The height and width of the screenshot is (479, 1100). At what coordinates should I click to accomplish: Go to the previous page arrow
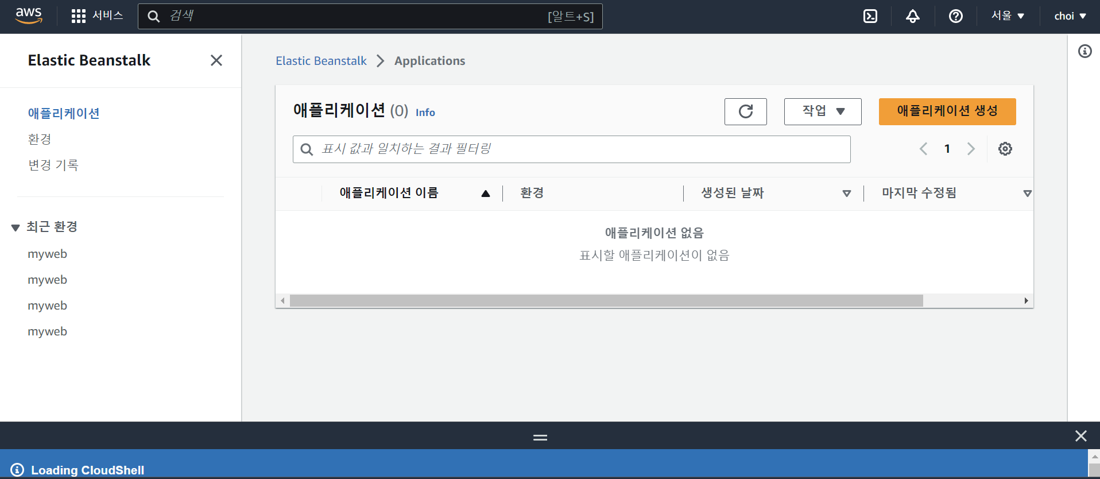coord(923,149)
